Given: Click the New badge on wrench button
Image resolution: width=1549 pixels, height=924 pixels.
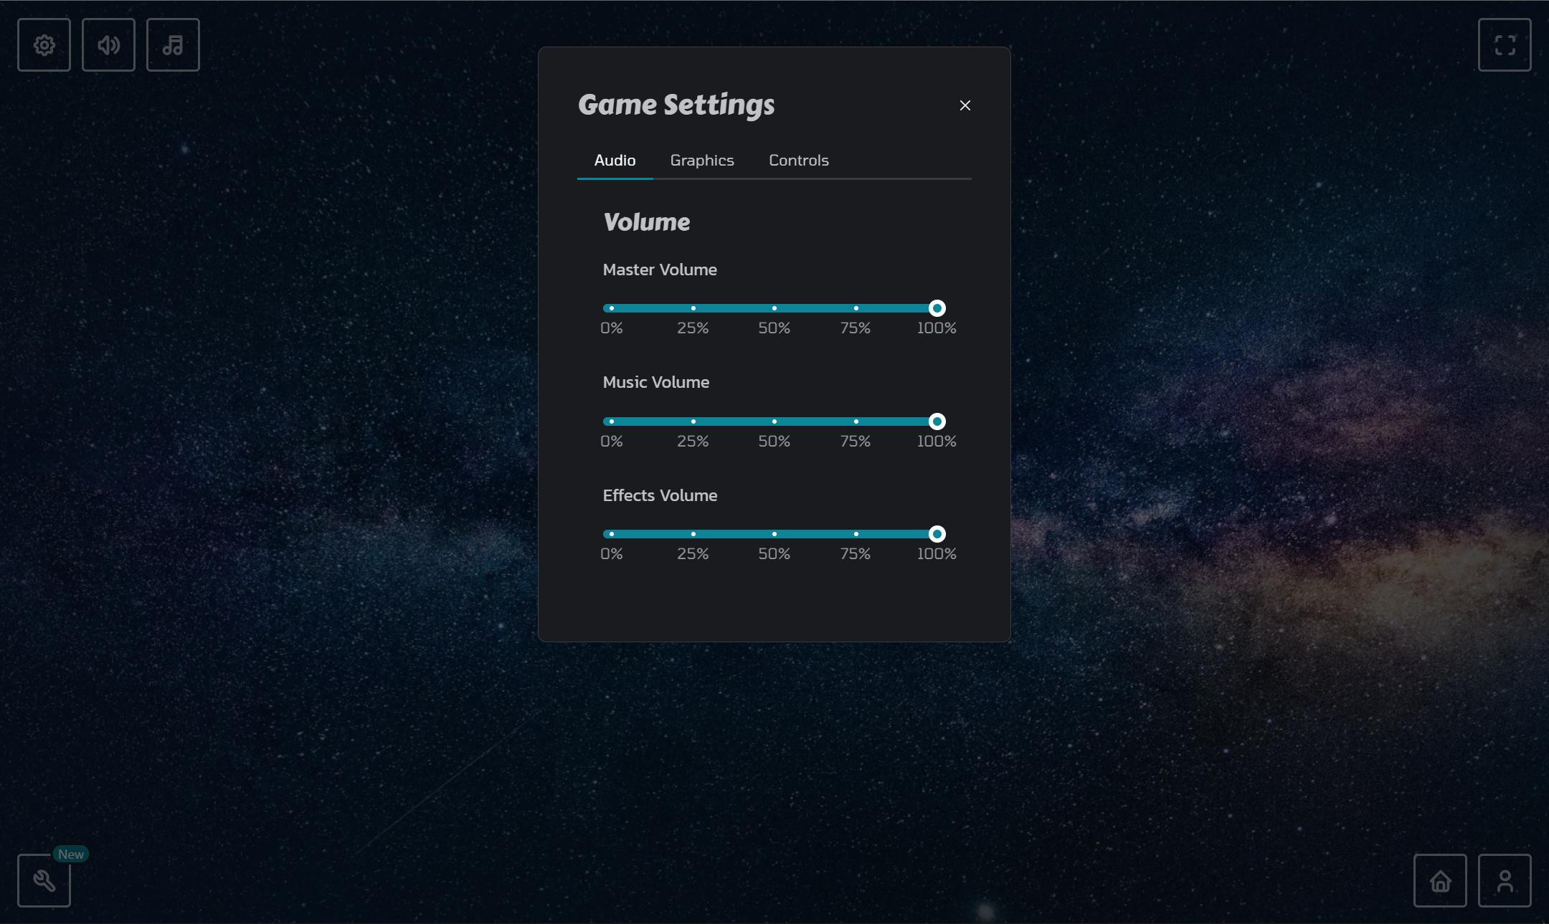Looking at the screenshot, I should [70, 854].
